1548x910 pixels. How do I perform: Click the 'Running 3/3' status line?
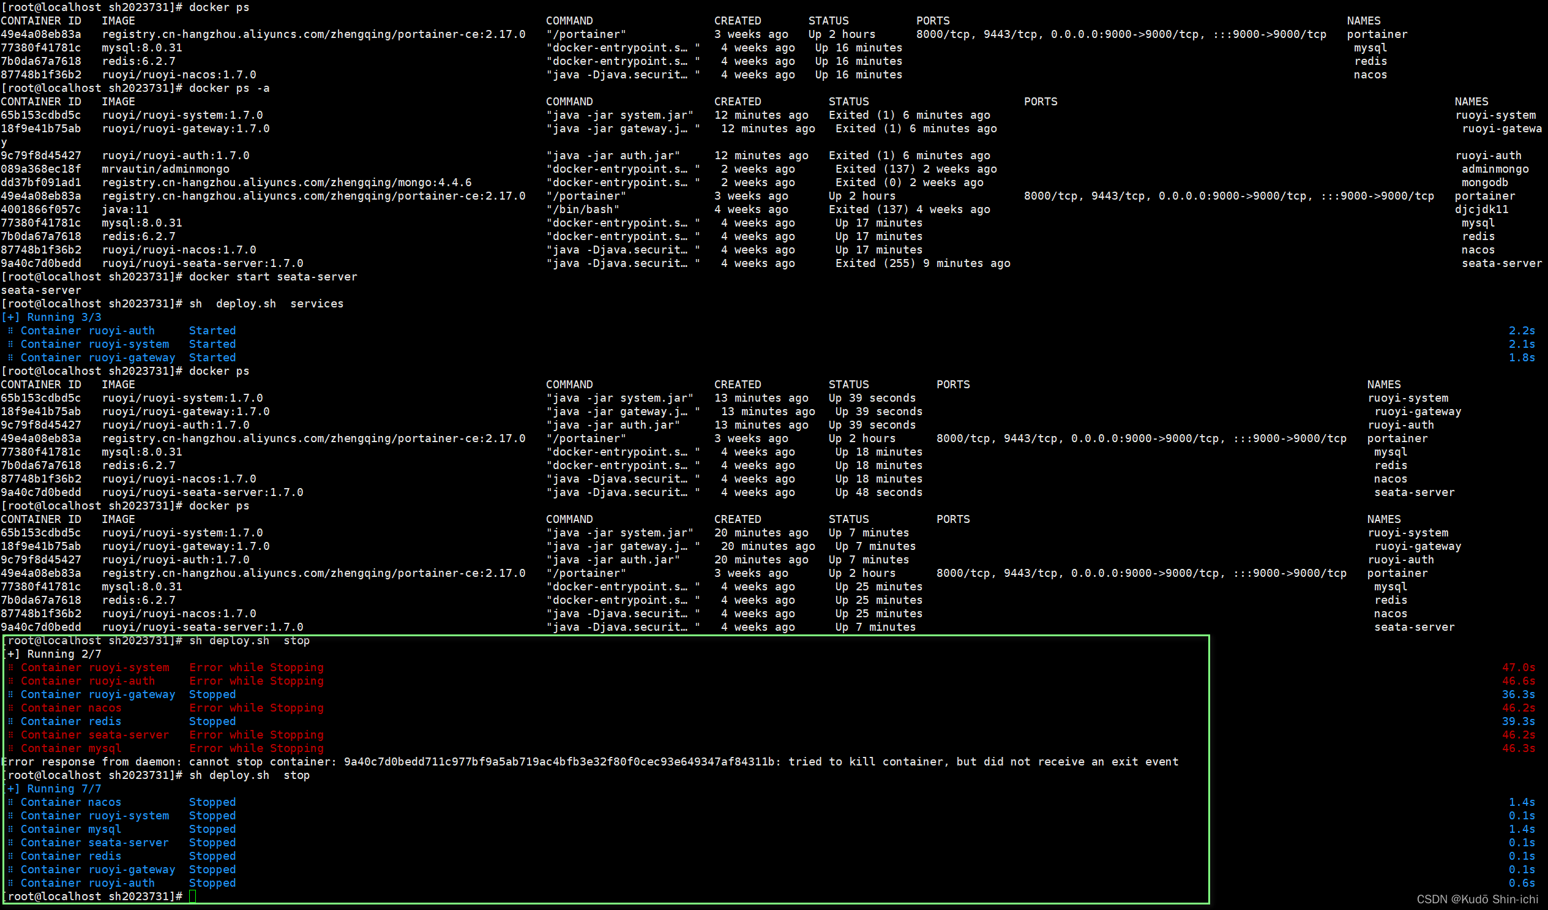[x=51, y=318]
